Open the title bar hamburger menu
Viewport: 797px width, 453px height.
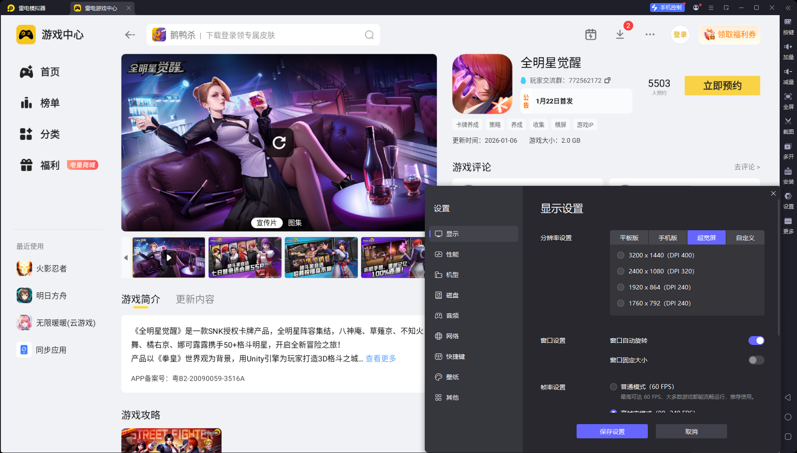click(711, 8)
